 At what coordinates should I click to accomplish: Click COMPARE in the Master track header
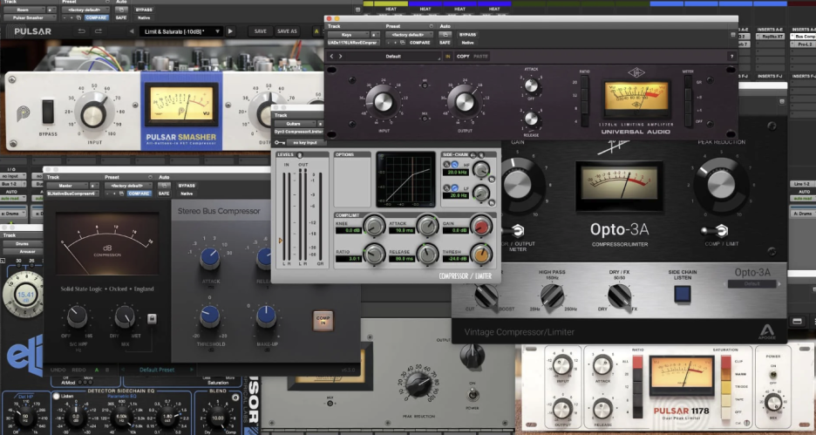(139, 193)
